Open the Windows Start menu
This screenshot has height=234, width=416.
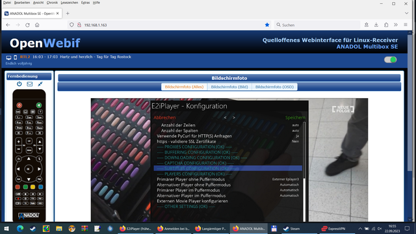(6, 228)
